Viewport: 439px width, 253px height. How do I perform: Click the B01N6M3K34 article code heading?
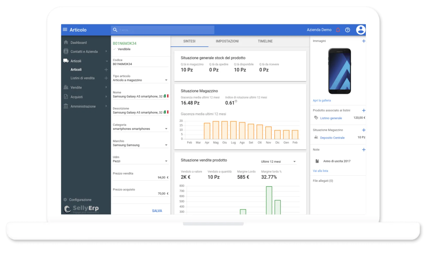[125, 43]
